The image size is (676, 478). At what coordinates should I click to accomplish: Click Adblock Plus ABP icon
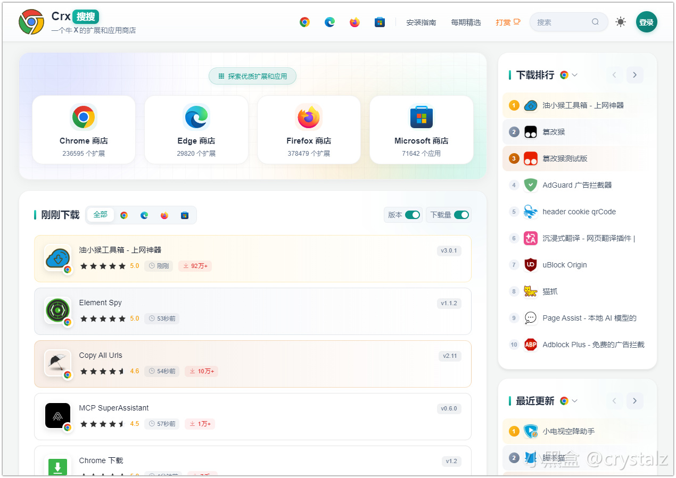click(x=531, y=345)
